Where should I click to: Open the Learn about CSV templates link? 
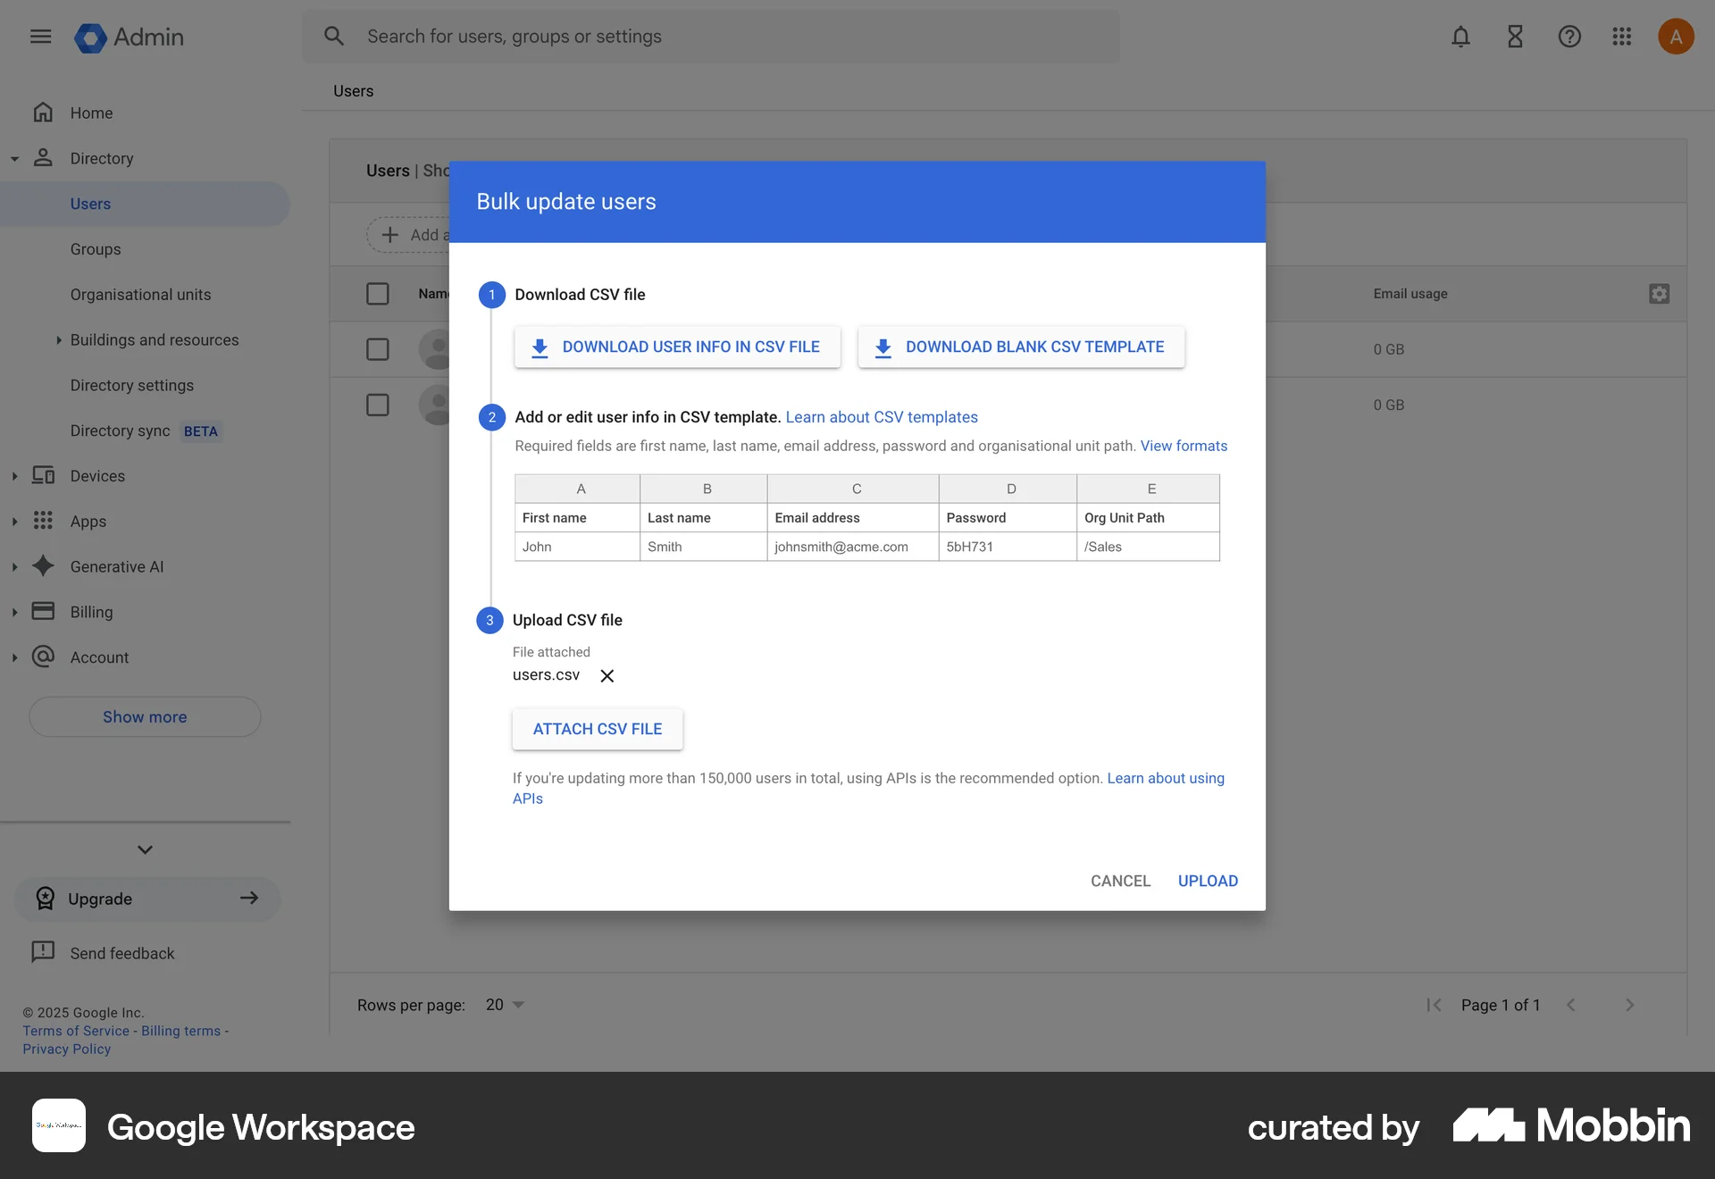(x=881, y=417)
